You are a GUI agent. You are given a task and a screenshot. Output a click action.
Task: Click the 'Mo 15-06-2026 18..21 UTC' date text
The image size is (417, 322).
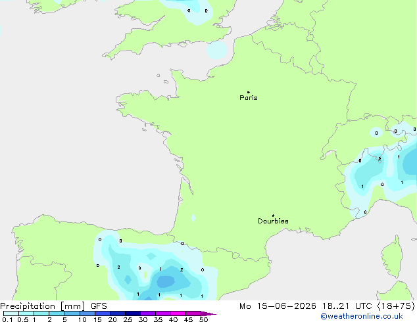[x=306, y=306]
